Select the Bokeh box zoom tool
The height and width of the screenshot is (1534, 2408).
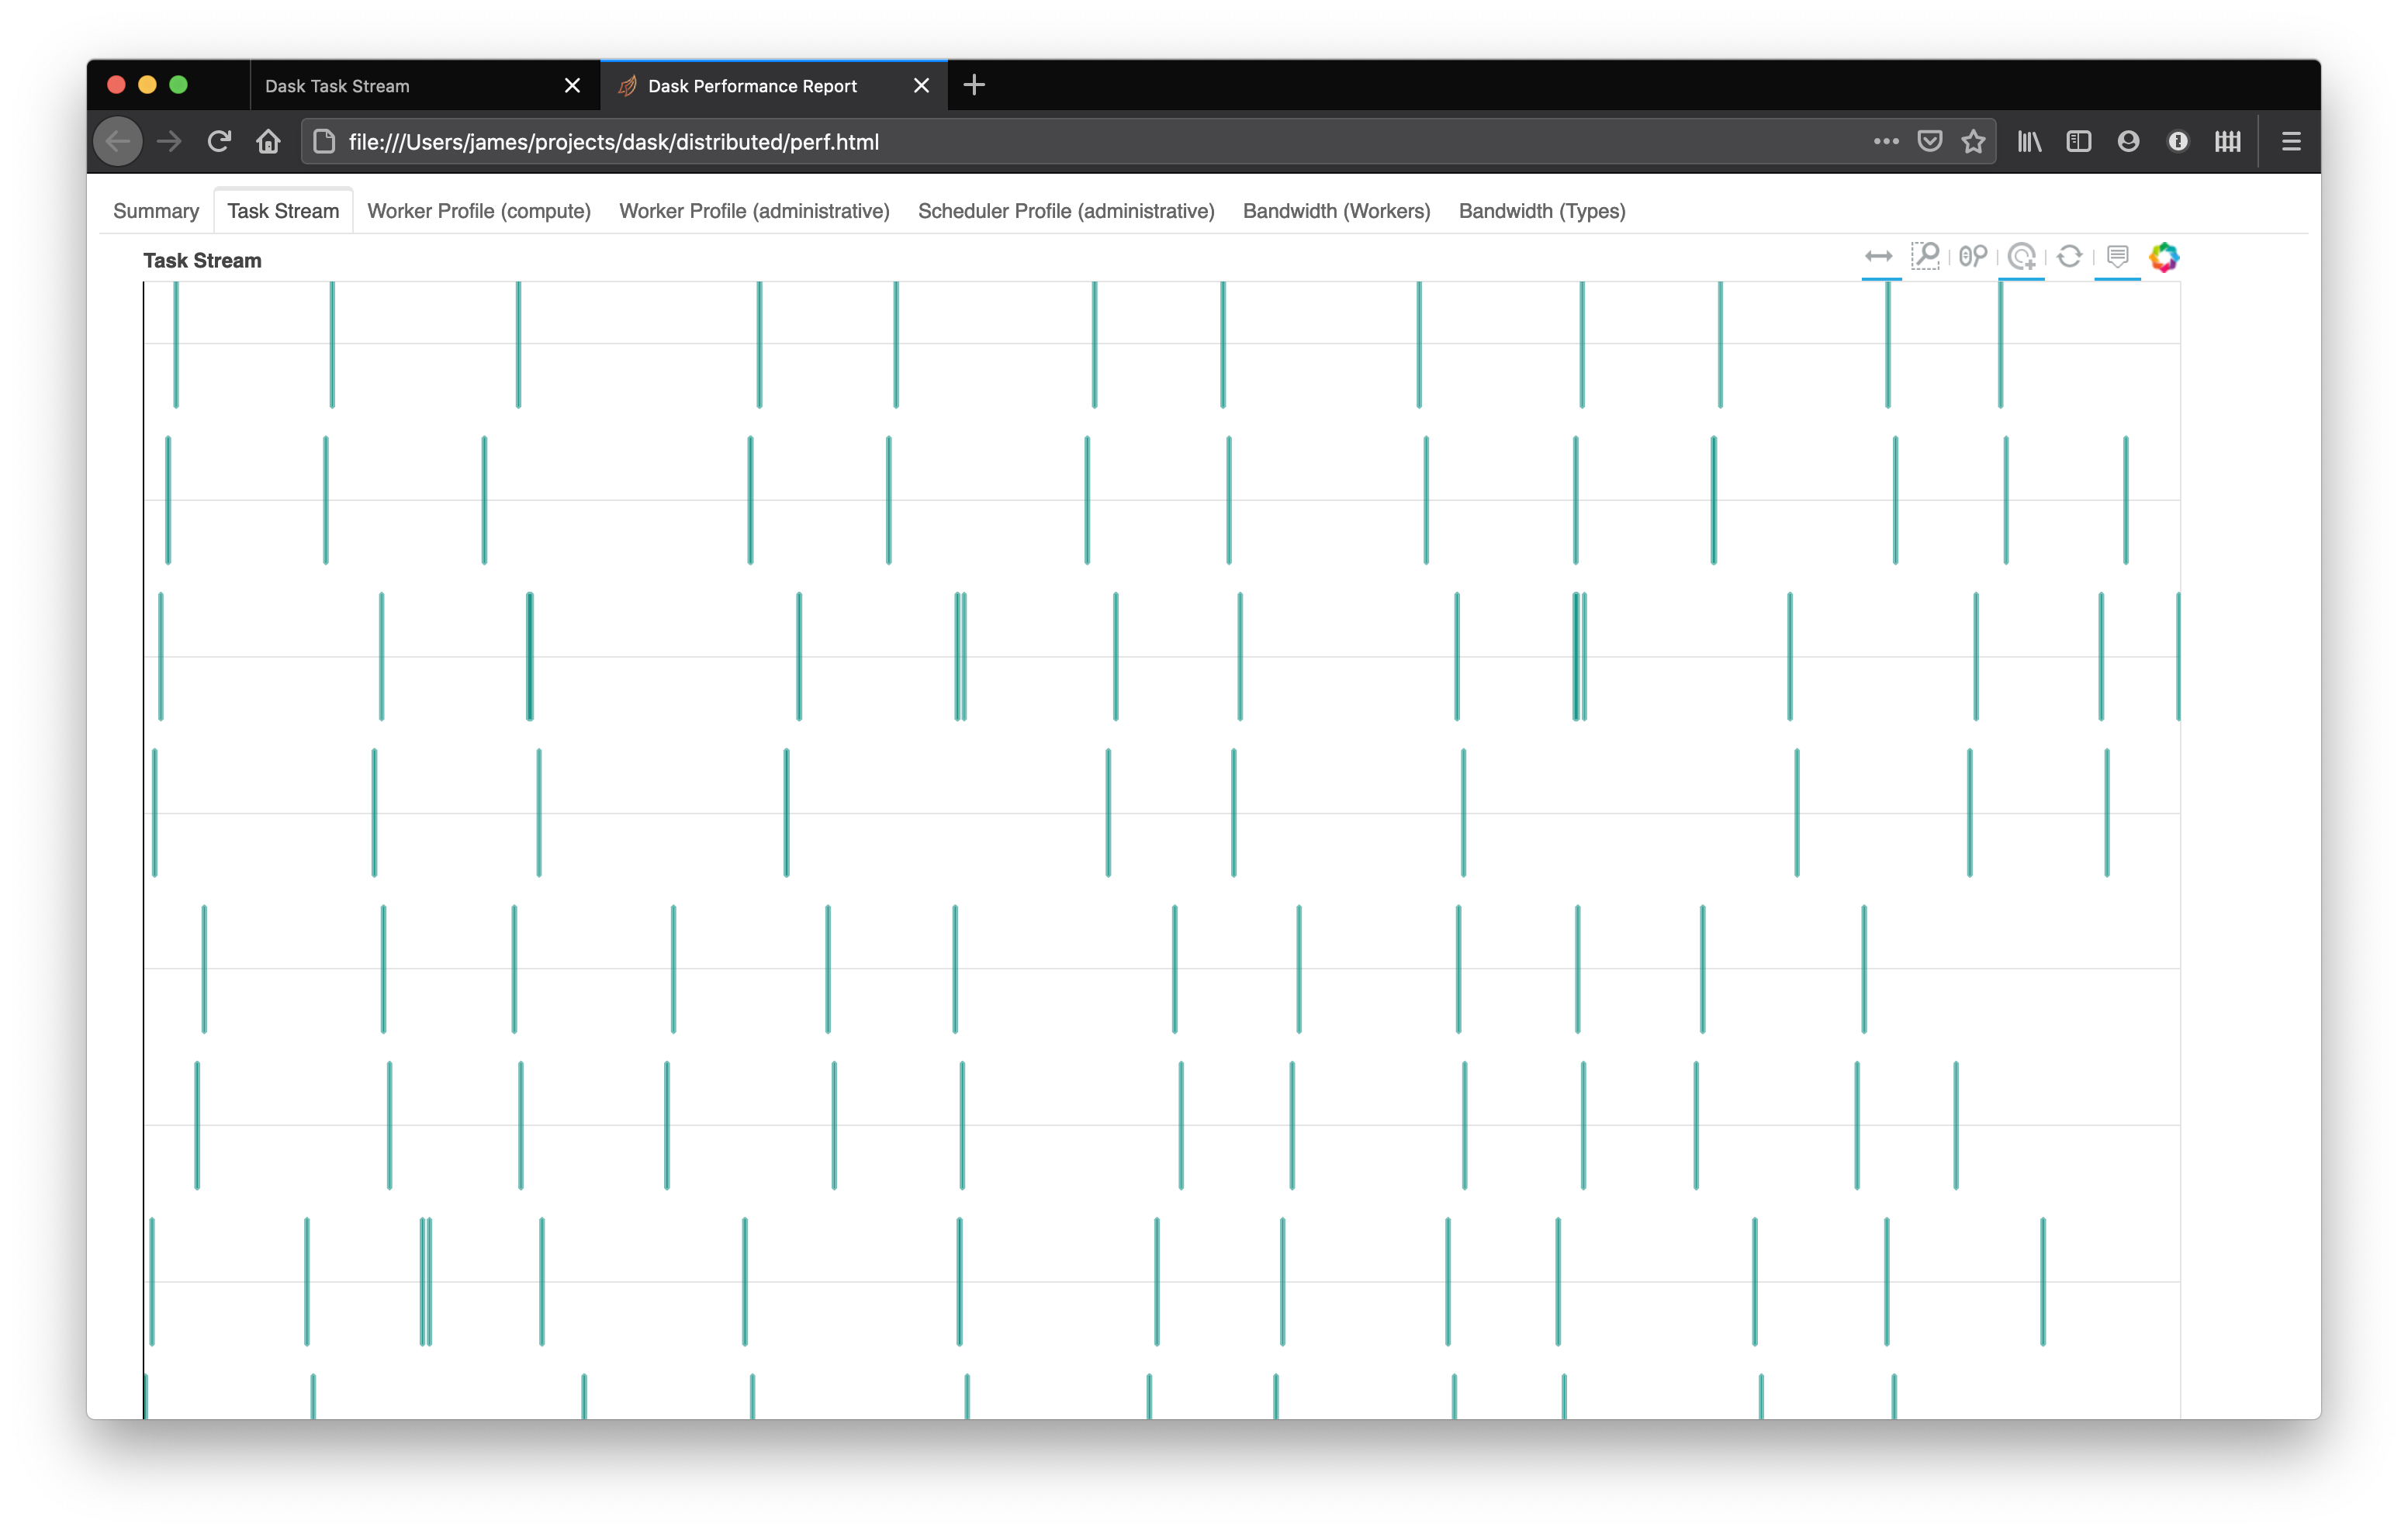click(x=1925, y=257)
